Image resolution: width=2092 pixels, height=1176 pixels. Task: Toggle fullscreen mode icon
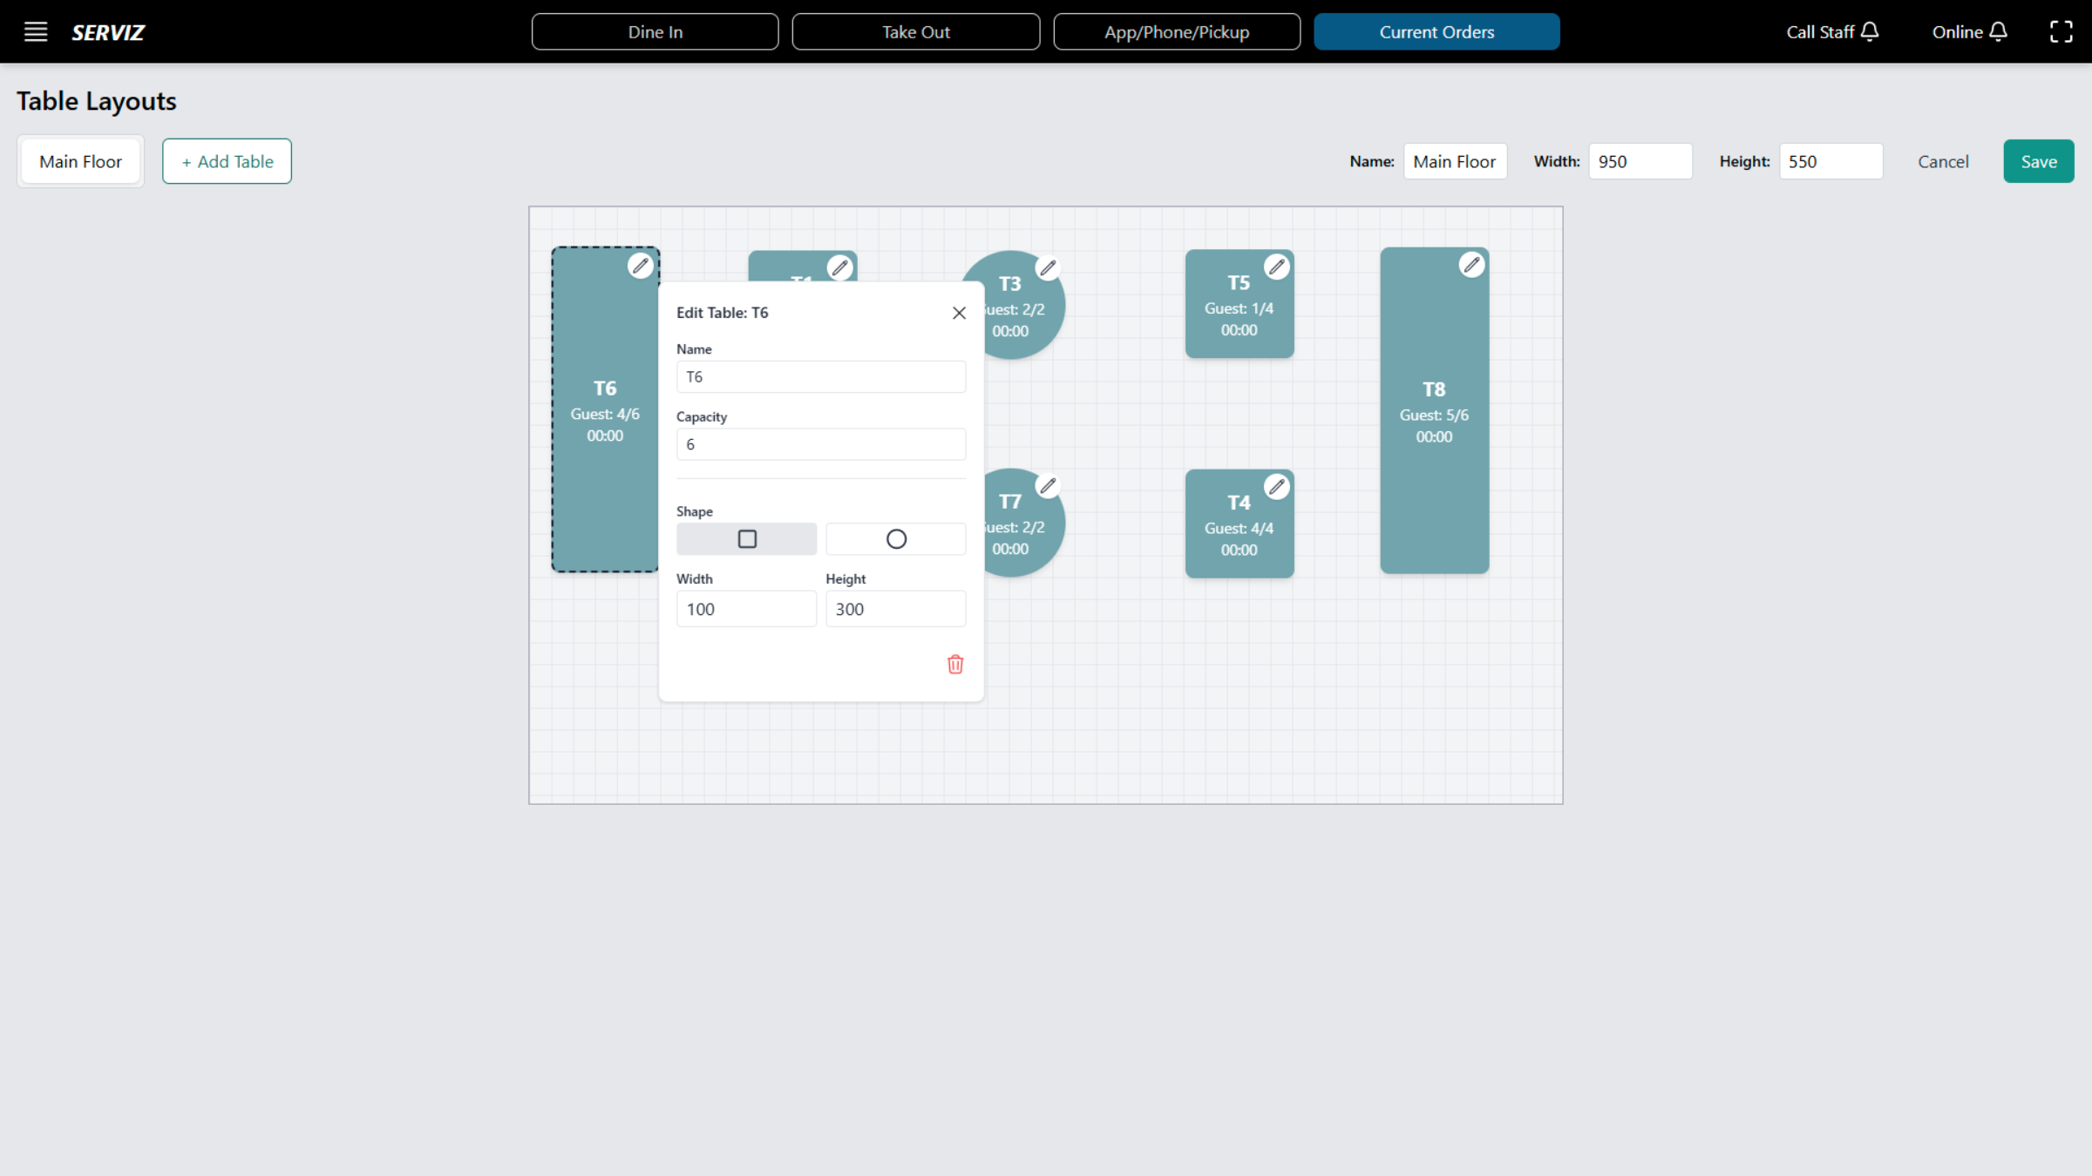click(2061, 32)
